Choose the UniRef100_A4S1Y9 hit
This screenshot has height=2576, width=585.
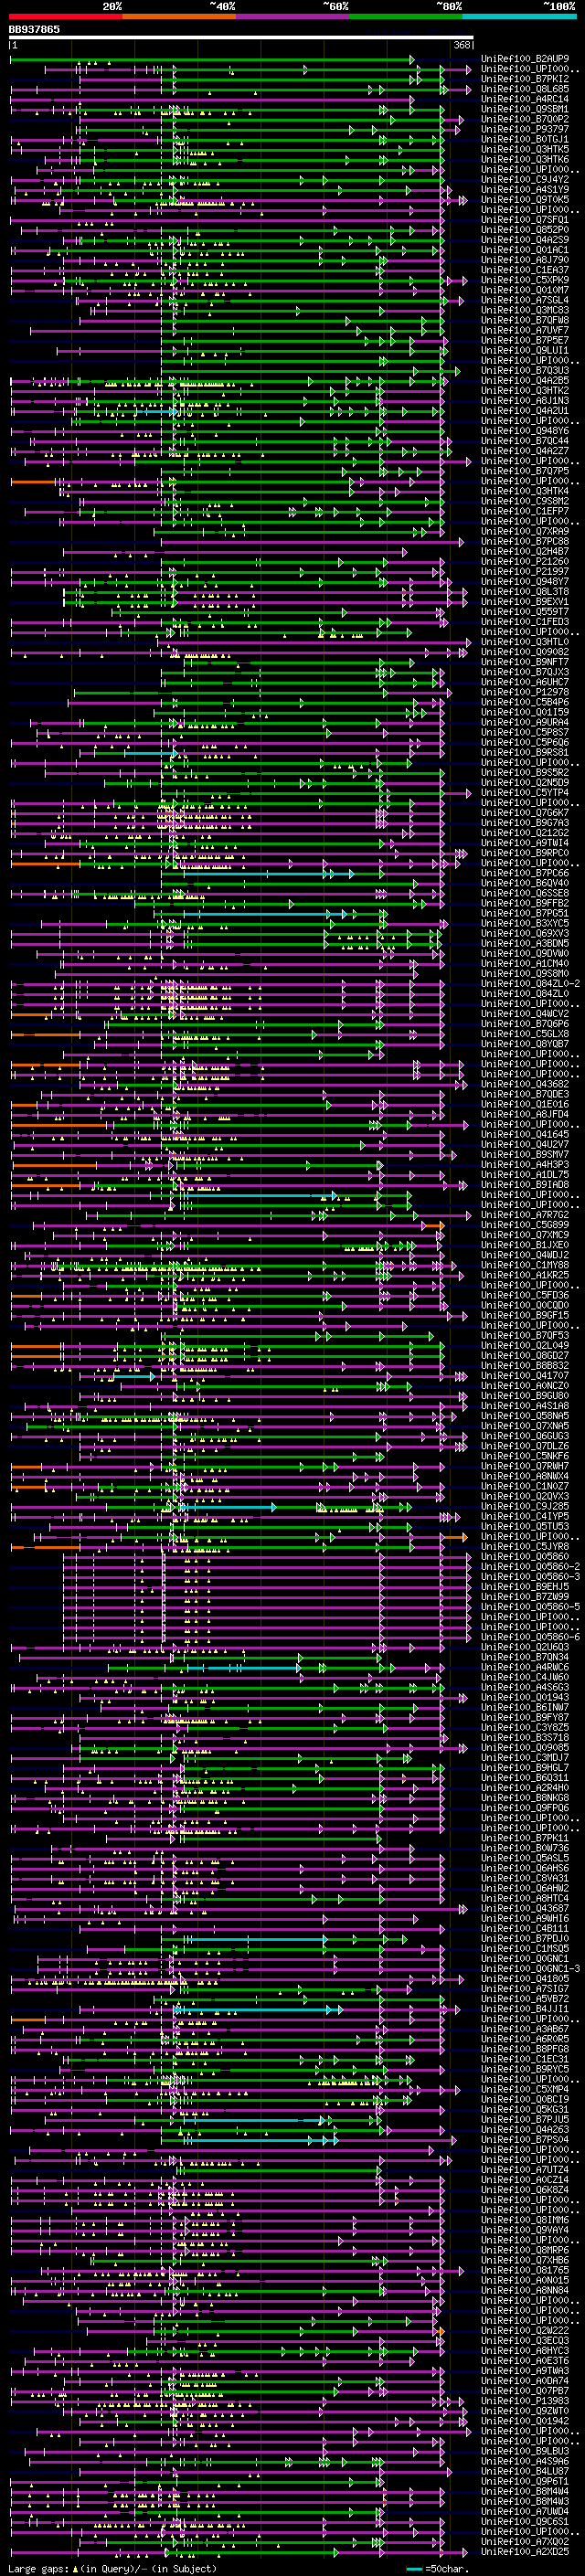tap(525, 189)
